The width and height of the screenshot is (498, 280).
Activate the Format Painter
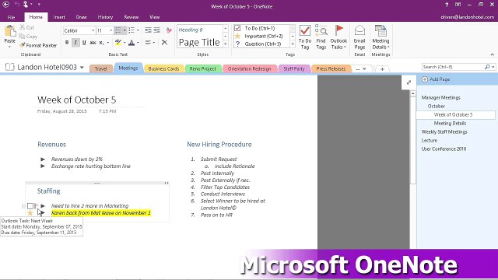(38, 45)
